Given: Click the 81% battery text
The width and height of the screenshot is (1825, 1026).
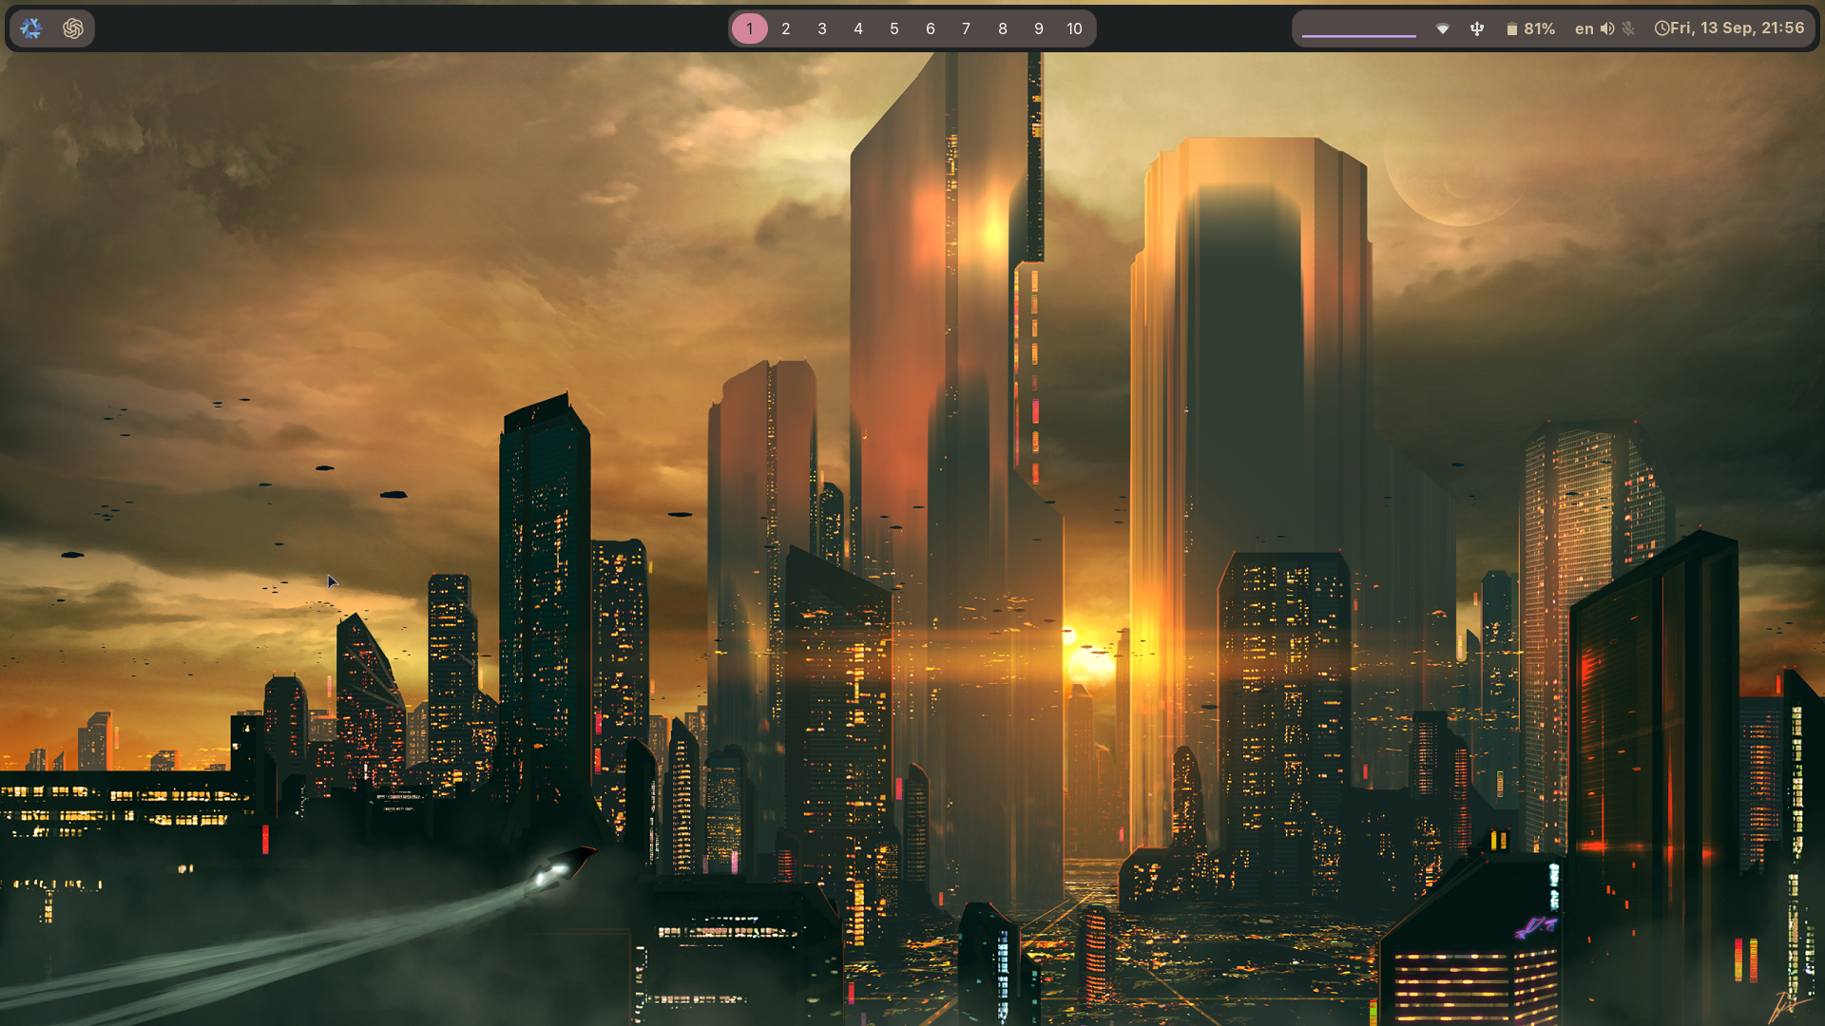Looking at the screenshot, I should pyautogui.click(x=1540, y=28).
